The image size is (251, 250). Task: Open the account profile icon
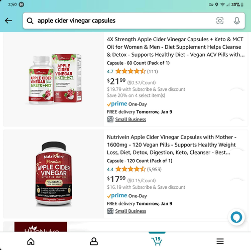94,241
